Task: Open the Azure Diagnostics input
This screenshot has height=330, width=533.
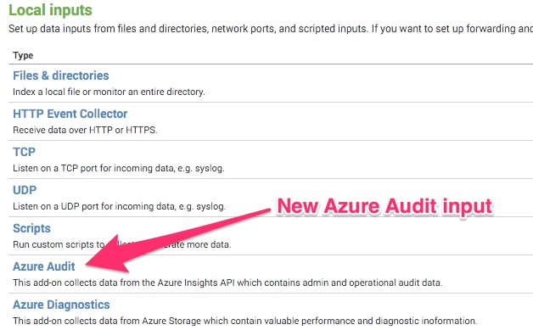Action: click(61, 305)
